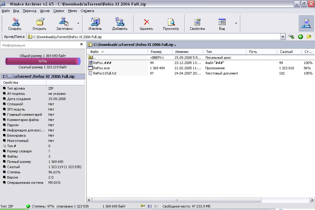Open the Переход menu

click(x=30, y=11)
